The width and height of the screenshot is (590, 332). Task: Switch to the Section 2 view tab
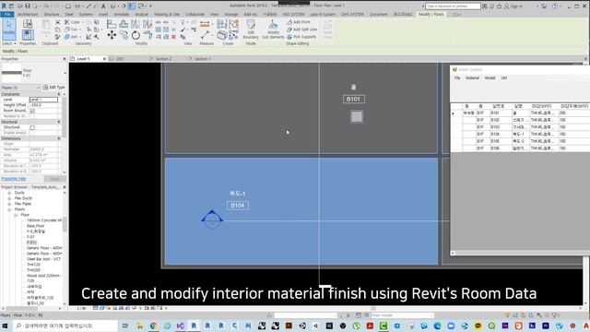pos(164,59)
